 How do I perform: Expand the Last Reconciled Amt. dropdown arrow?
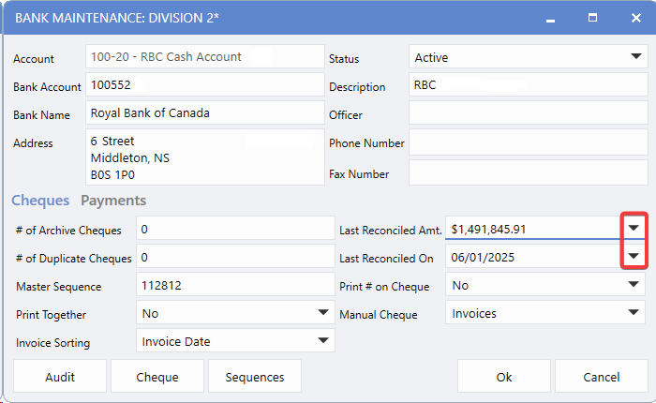634,228
